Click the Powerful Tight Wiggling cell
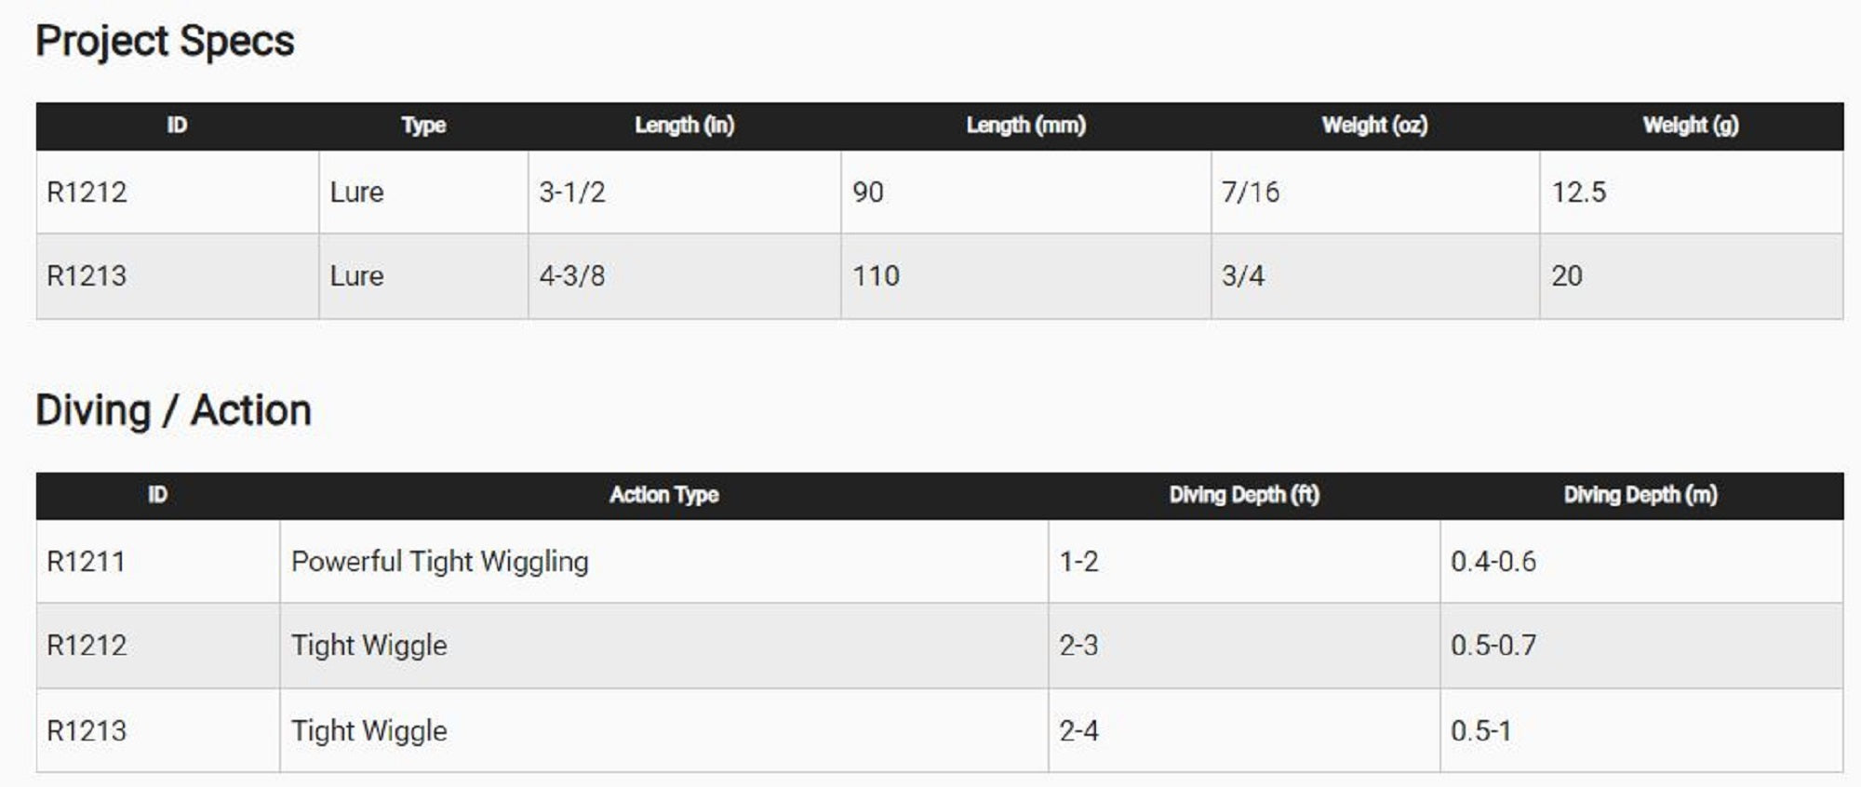This screenshot has width=1861, height=787. pyautogui.click(x=439, y=562)
